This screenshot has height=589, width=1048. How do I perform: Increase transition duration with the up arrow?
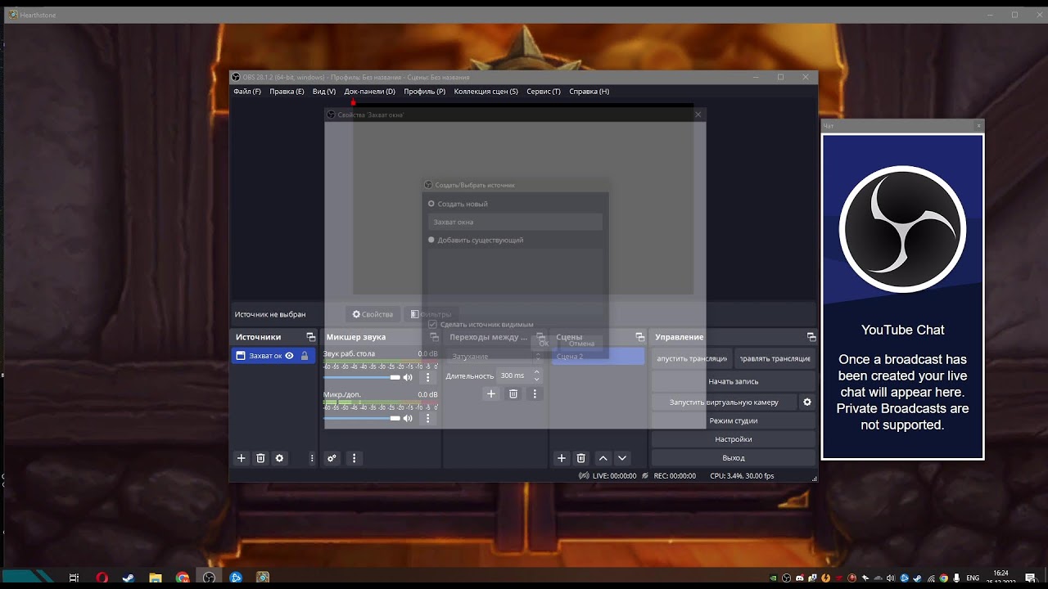pyautogui.click(x=537, y=372)
